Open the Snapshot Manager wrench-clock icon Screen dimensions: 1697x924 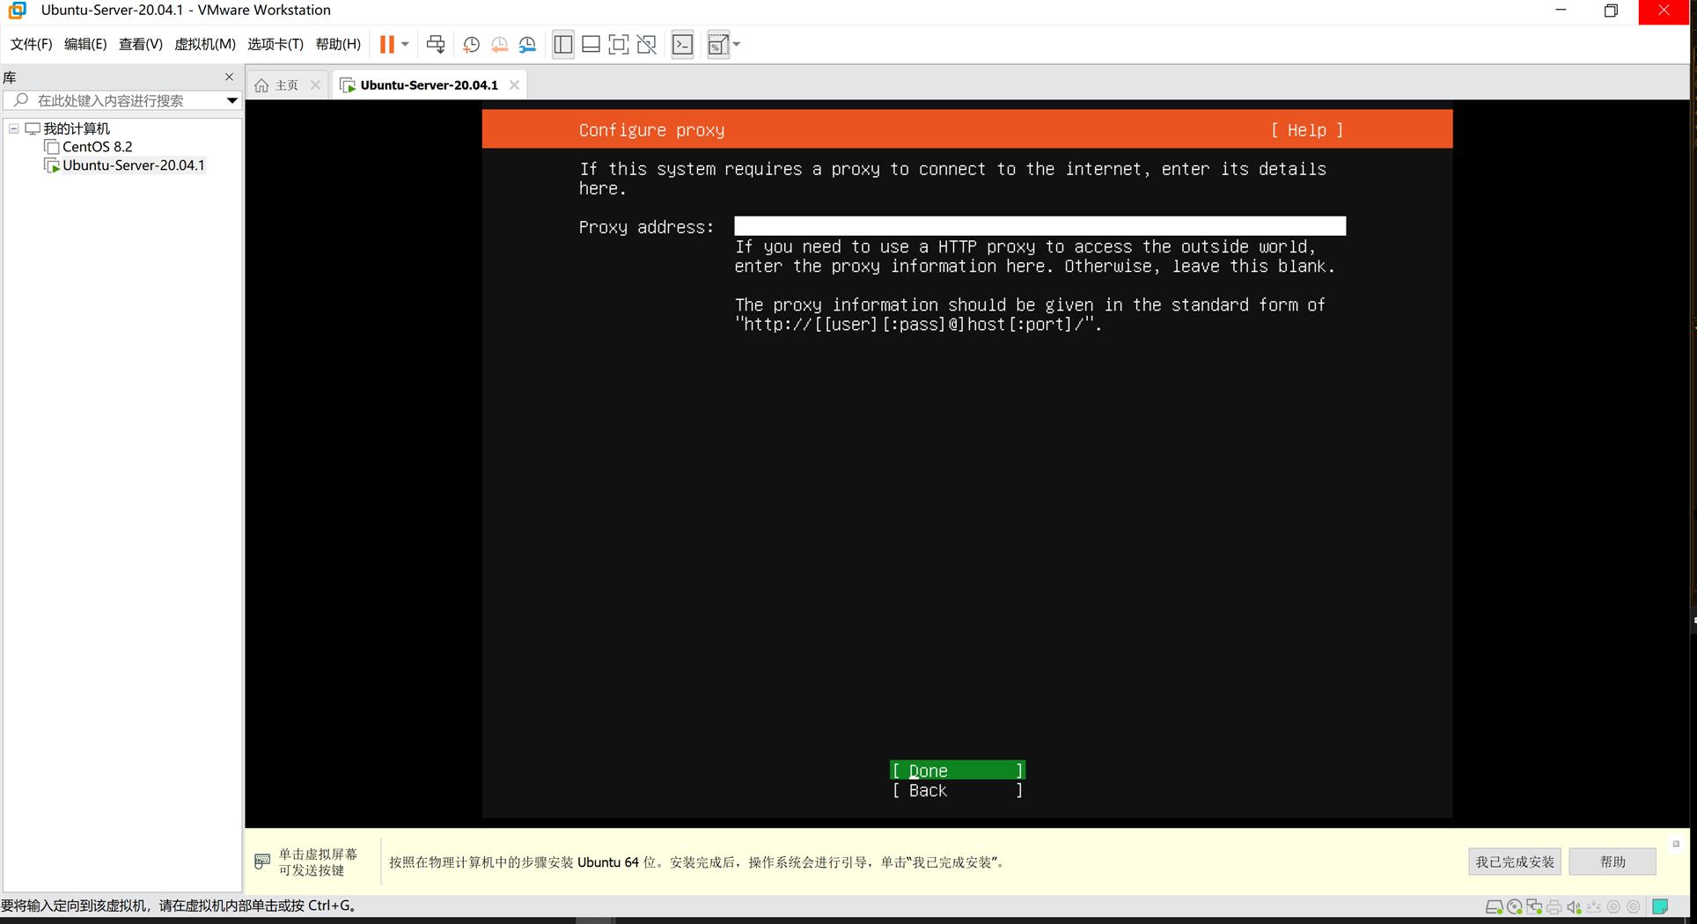(527, 44)
